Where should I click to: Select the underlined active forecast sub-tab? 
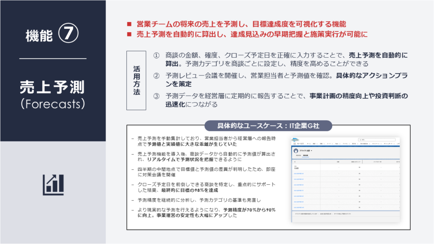click(x=306, y=155)
